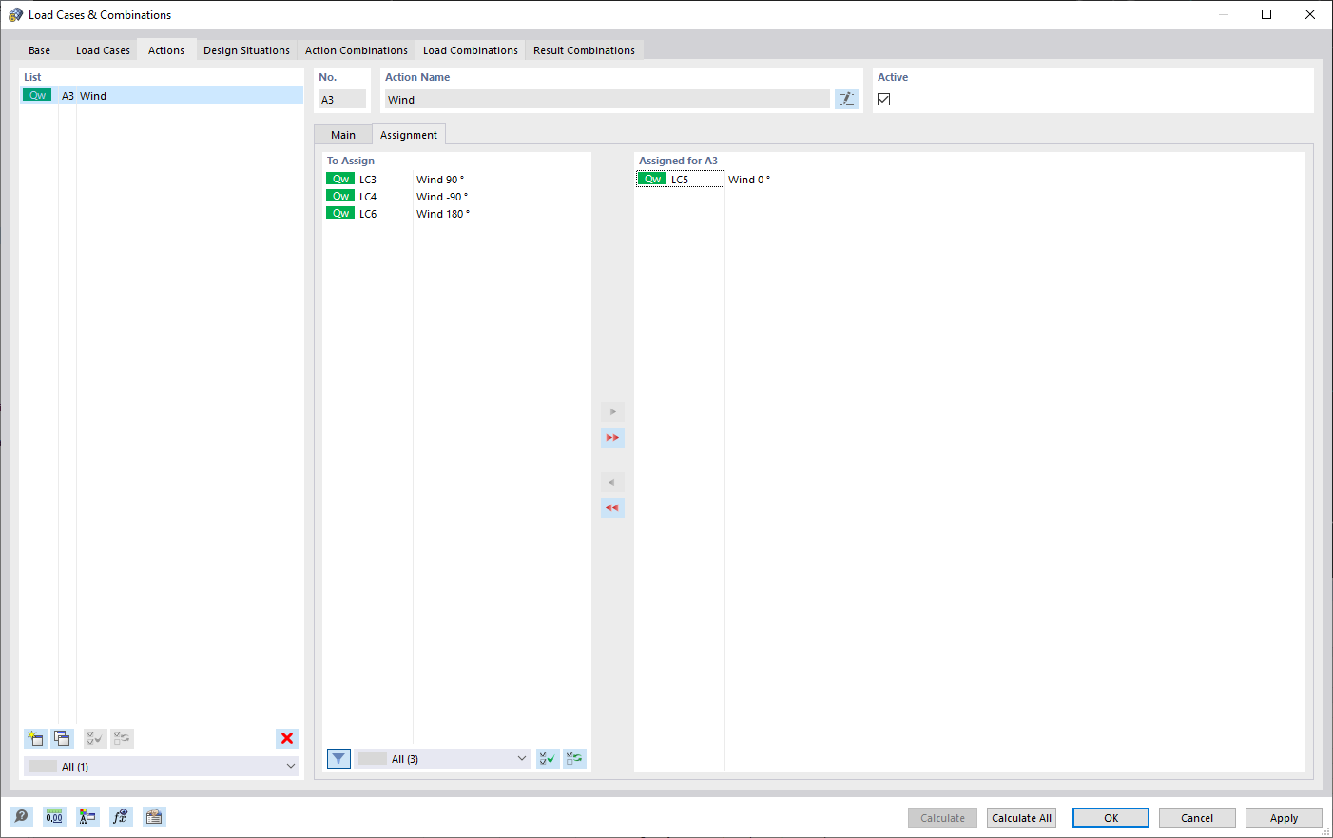This screenshot has width=1333, height=838.
Task: Toggle the filter funnel under To Assign
Action: (x=338, y=758)
